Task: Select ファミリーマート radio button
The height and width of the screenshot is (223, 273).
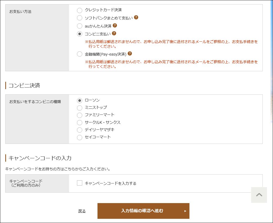Action: [x=80, y=115]
